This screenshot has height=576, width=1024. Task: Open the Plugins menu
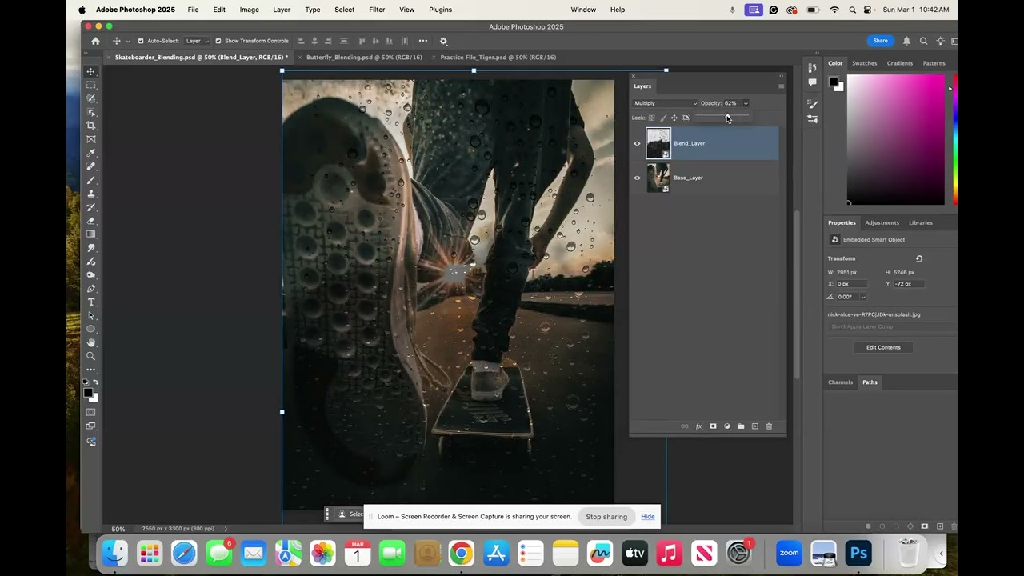440,10
